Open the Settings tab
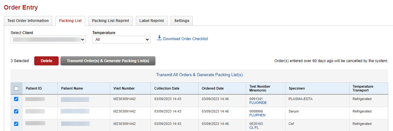This screenshot has height=131, width=393. coord(182,21)
